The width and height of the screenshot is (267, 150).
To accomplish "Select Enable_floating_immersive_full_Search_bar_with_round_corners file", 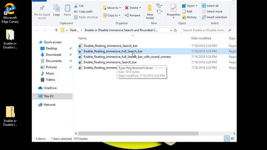I will tap(127, 57).
